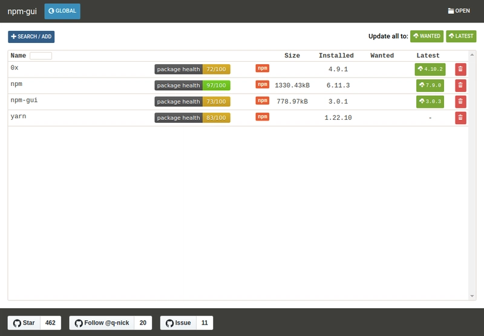
Task: Open npm registry badge for 0x
Action: 263,68
